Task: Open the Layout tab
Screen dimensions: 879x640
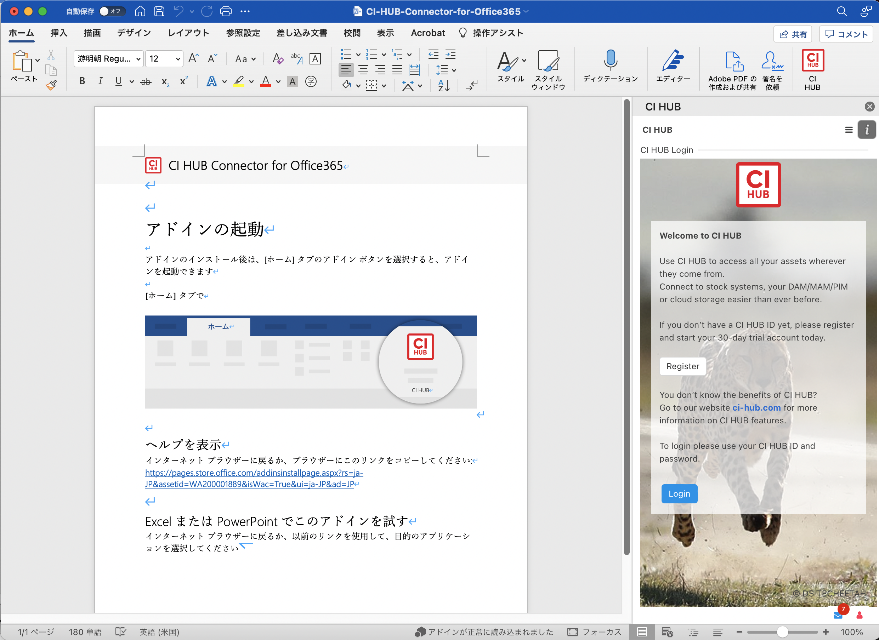Action: tap(188, 33)
